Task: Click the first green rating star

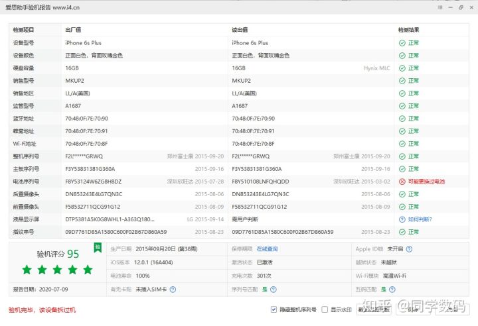Action: tap(27, 270)
